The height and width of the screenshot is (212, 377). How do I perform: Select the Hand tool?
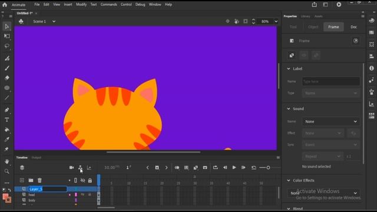(6, 161)
